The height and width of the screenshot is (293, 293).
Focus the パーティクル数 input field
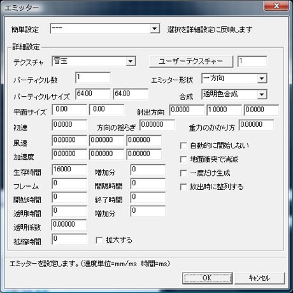click(x=93, y=78)
